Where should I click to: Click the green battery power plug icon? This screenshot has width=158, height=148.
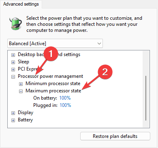pos(16,24)
